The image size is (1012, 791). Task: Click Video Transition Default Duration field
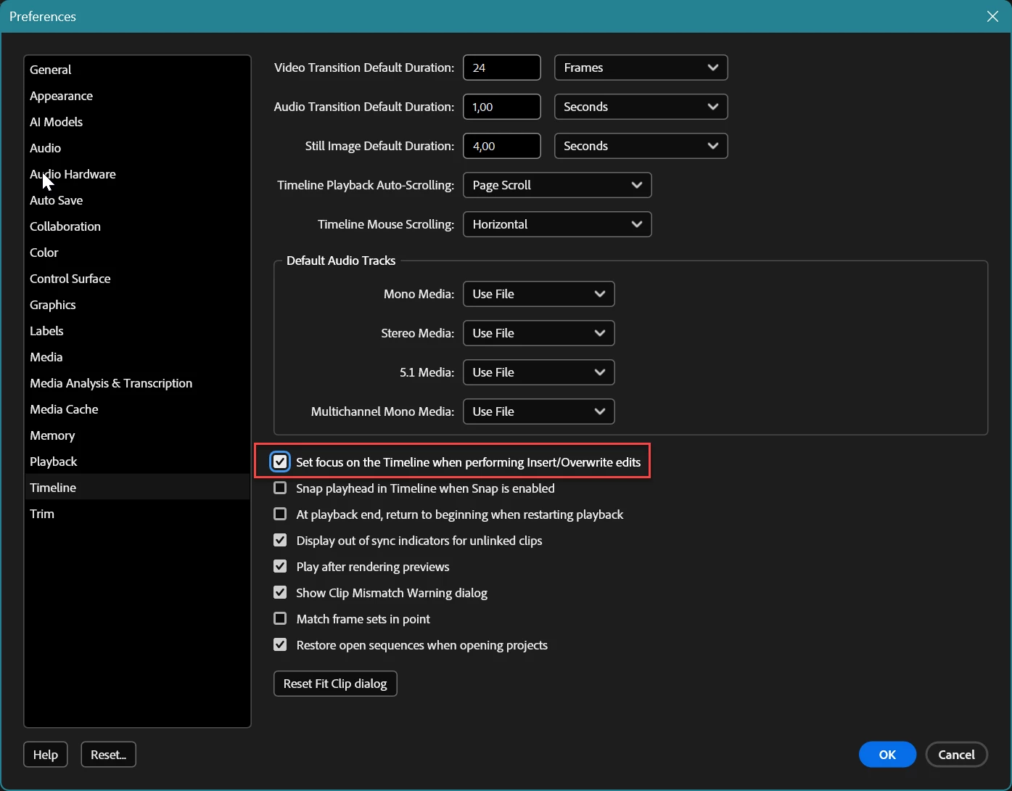[502, 67]
